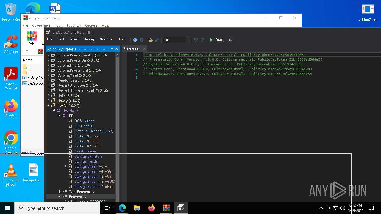Select System.Xaml assembly in tree
This screenshot has height=214, width=381.
click(74, 75)
